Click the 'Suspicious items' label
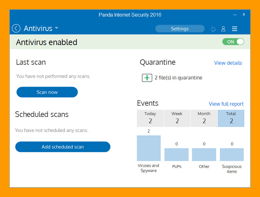The height and width of the screenshot is (197, 260). tap(231, 169)
